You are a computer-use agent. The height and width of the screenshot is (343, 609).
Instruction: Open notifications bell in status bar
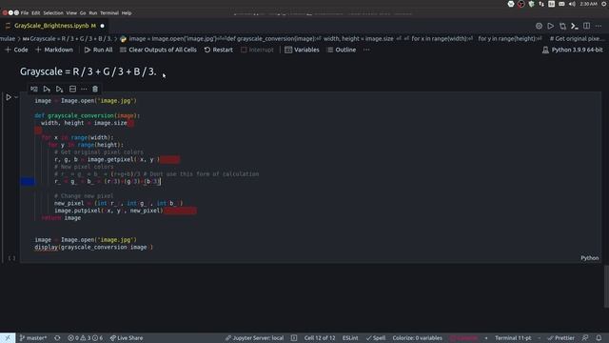click(x=599, y=338)
